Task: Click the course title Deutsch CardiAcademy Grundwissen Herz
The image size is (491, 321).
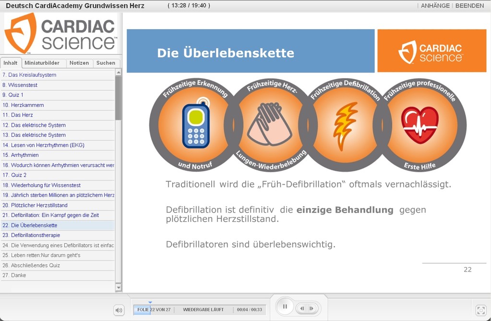Action: click(75, 6)
